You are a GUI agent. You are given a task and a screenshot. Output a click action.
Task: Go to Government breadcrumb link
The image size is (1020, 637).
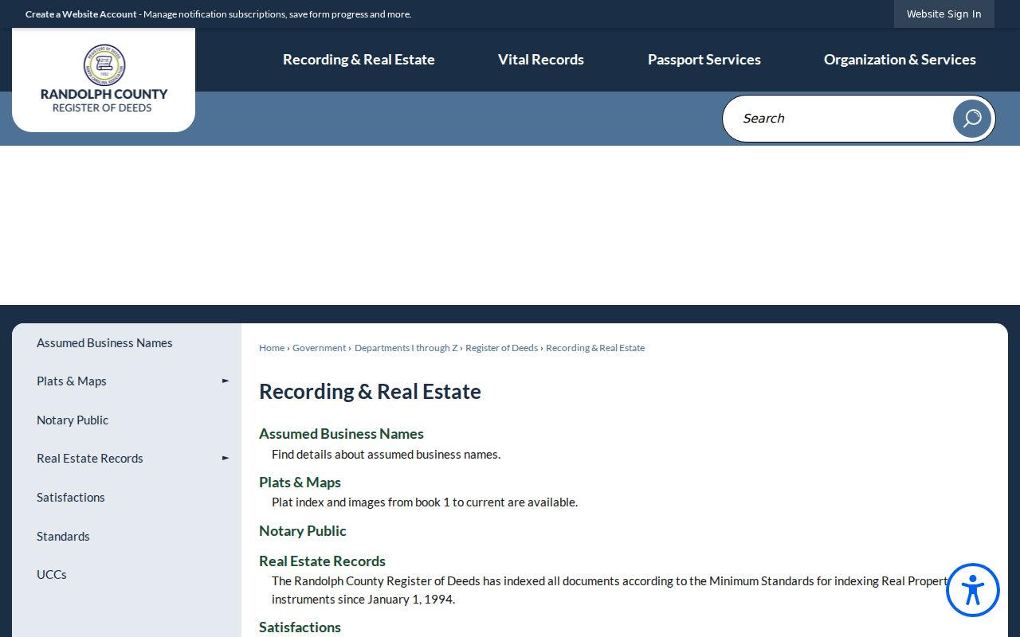(319, 348)
